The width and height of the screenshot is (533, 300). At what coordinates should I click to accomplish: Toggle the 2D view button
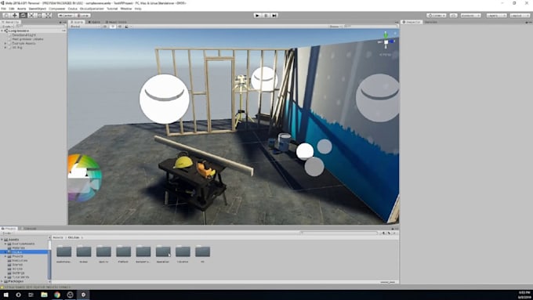(105, 26)
